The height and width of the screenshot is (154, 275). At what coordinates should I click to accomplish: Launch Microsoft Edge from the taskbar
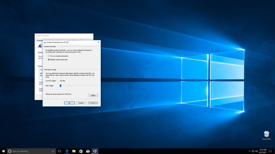67,151
